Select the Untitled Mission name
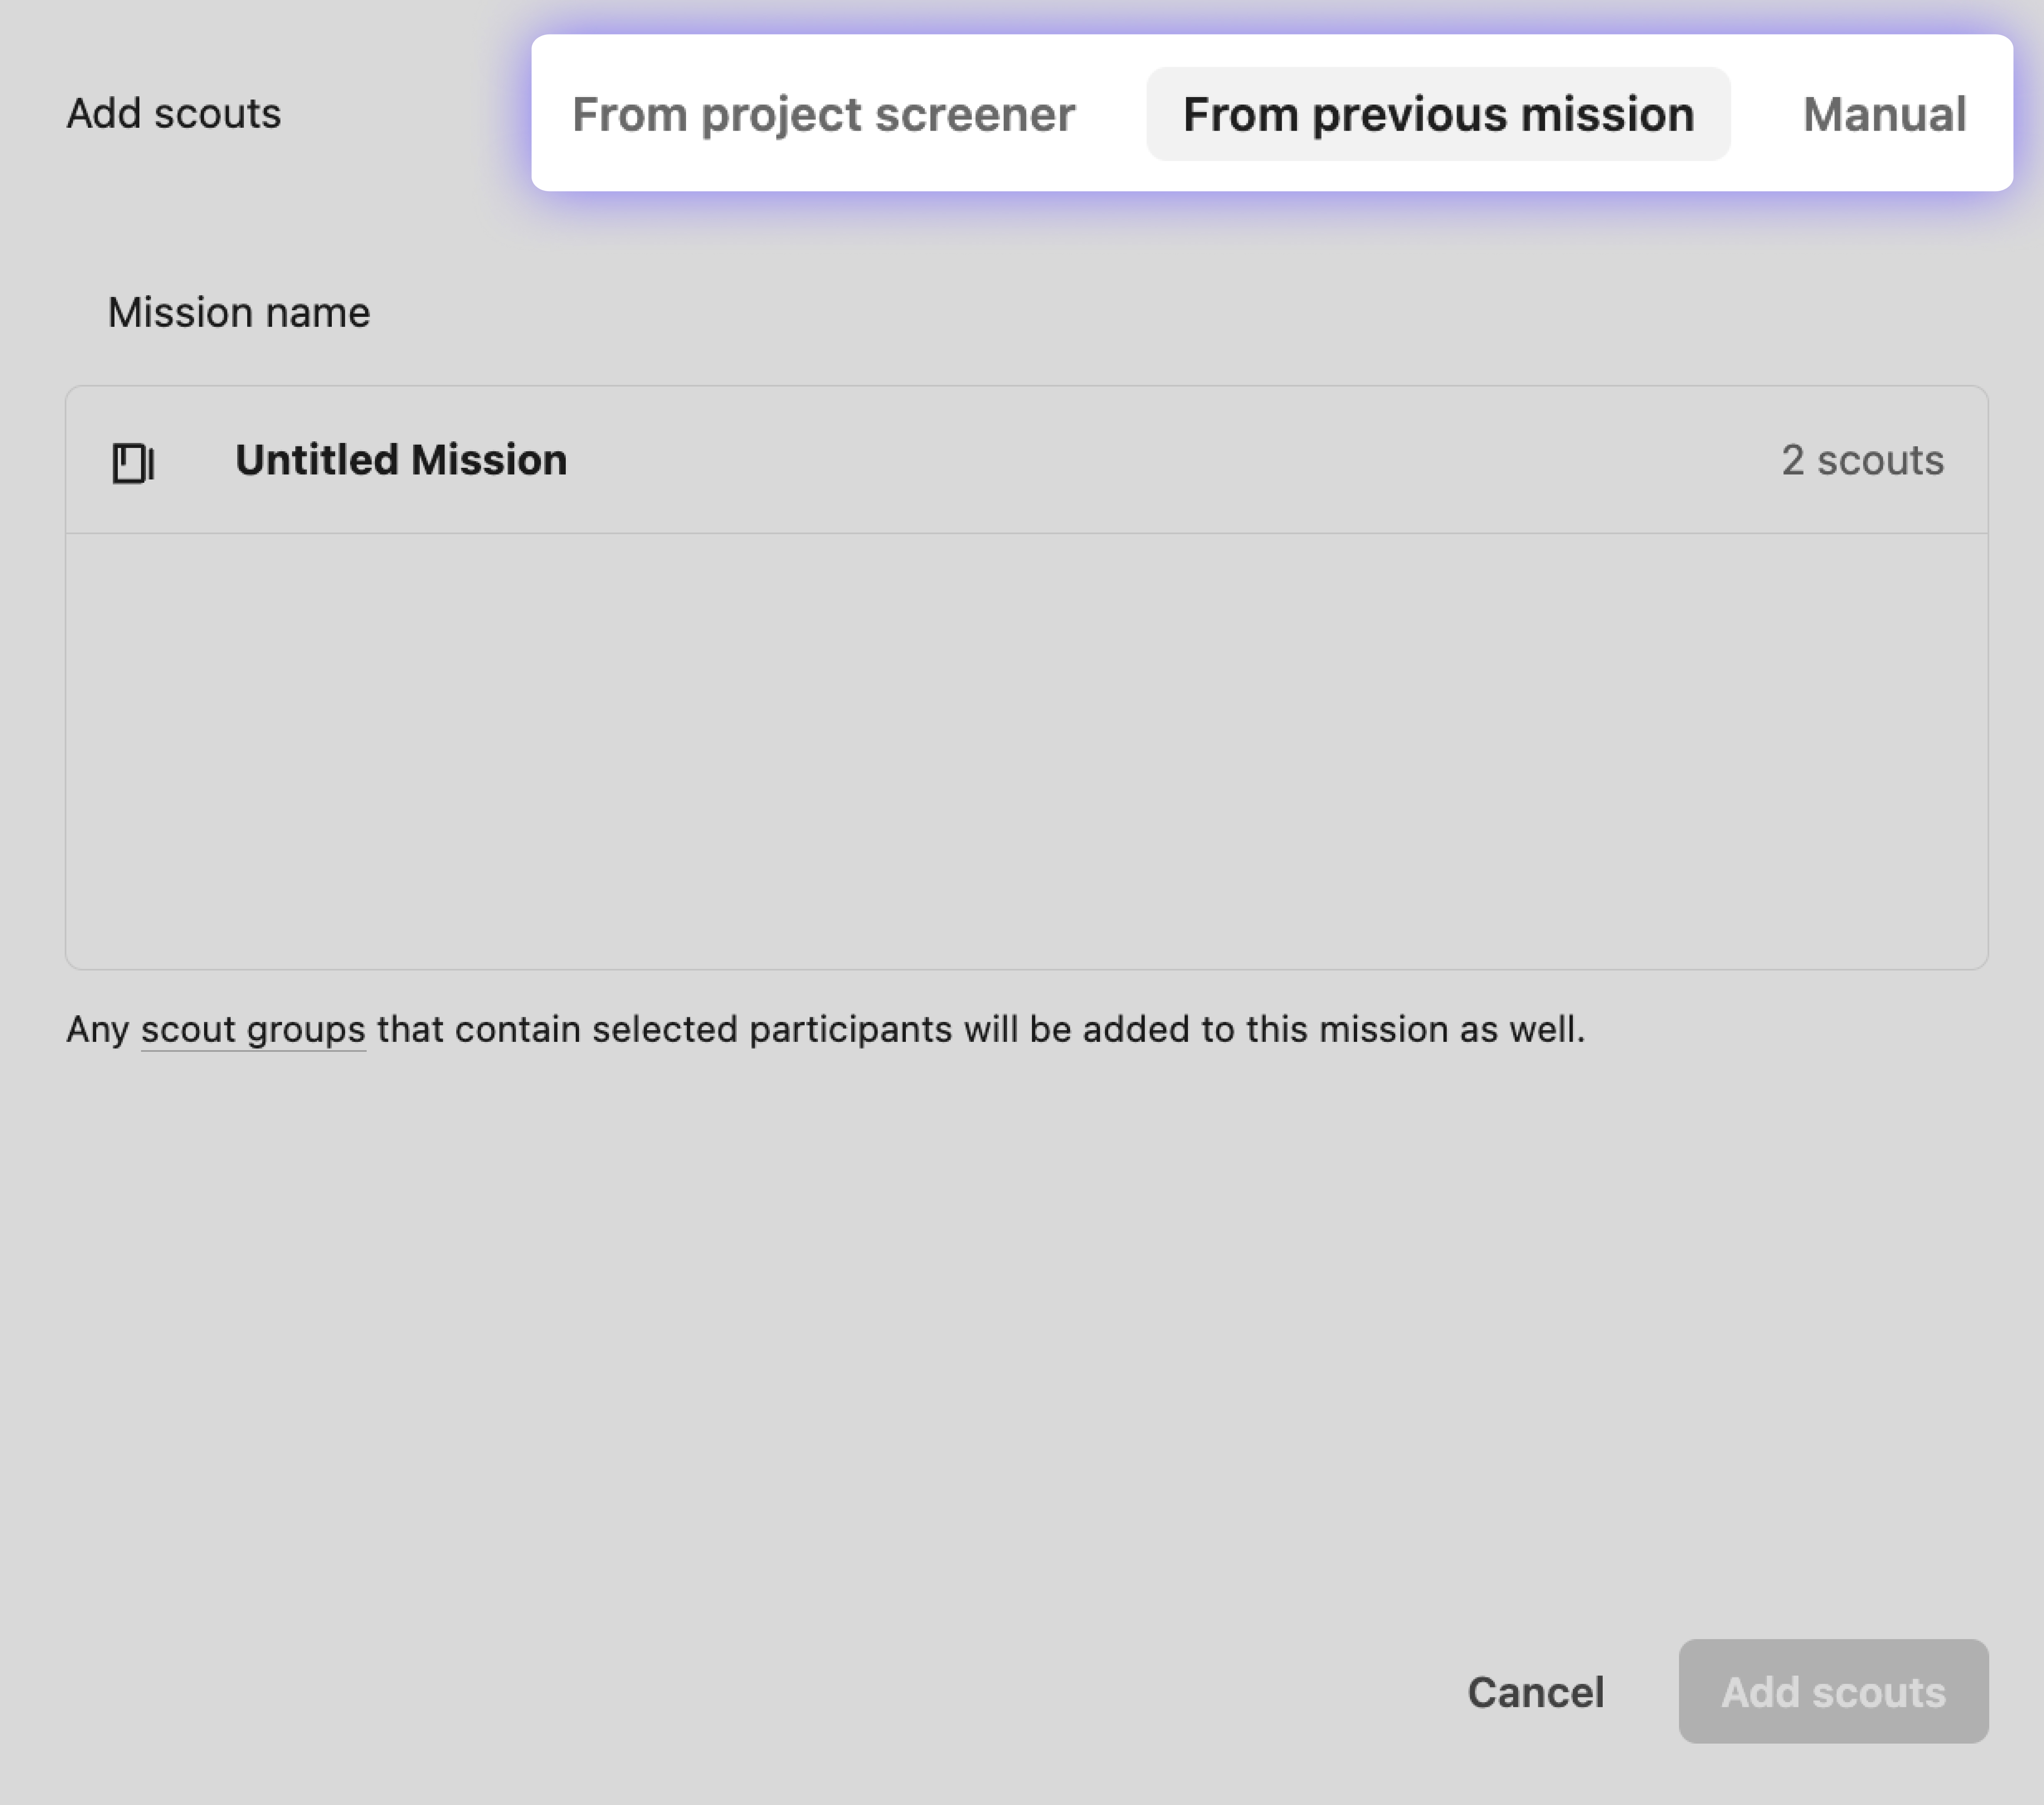The image size is (2044, 1805). 401,460
